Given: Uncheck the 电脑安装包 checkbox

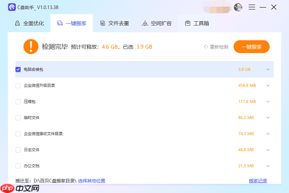Looking at the screenshot, I should [x=18, y=69].
